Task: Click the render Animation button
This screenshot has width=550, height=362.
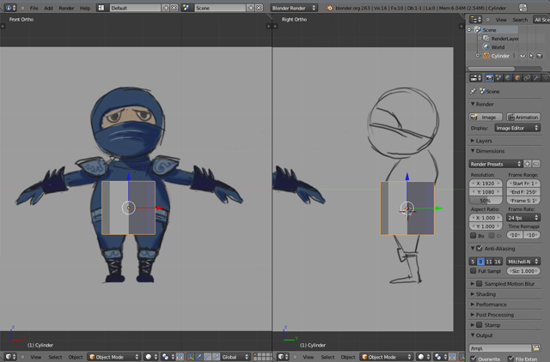Action: tap(523, 117)
